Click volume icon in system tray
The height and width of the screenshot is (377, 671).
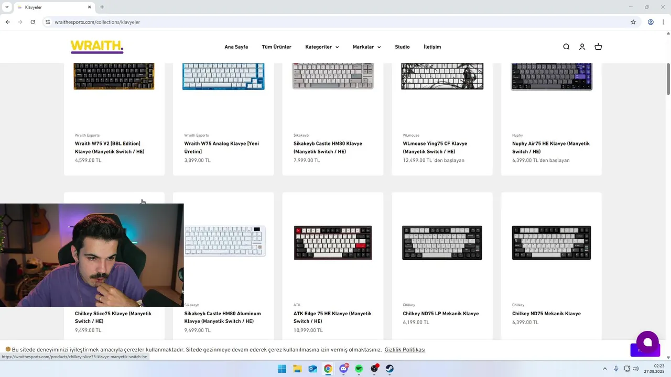click(x=636, y=369)
